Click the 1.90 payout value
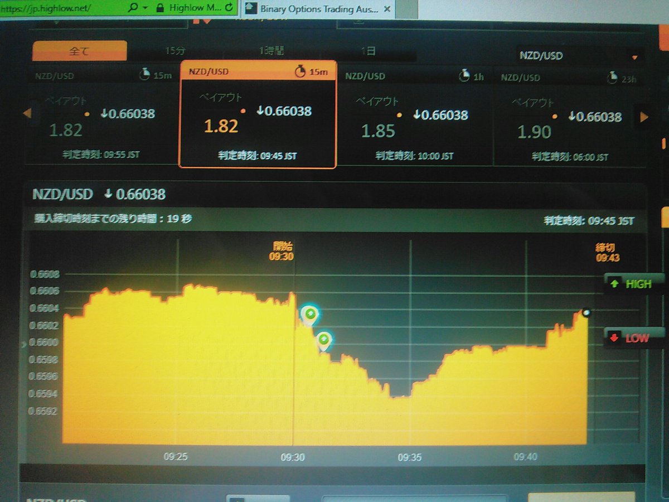The width and height of the screenshot is (669, 502). [x=534, y=132]
